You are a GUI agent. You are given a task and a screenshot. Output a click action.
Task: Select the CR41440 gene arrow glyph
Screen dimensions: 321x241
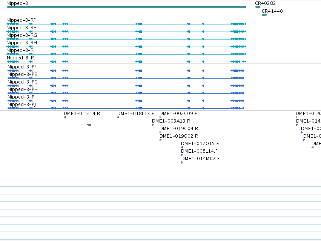tap(265, 15)
